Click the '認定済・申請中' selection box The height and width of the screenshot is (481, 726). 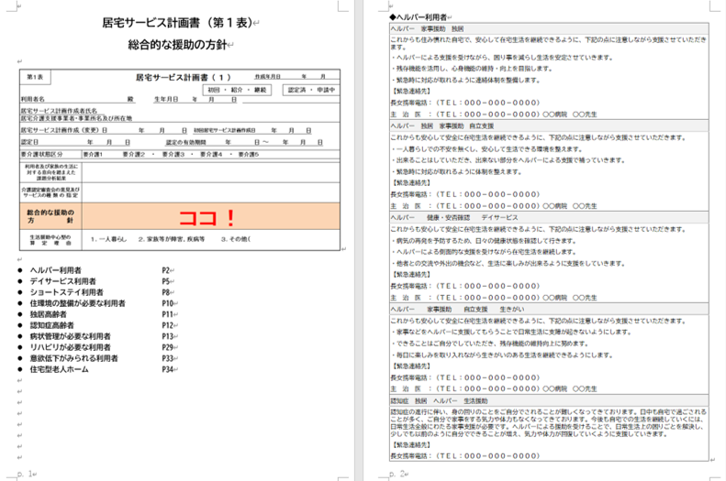click(311, 90)
